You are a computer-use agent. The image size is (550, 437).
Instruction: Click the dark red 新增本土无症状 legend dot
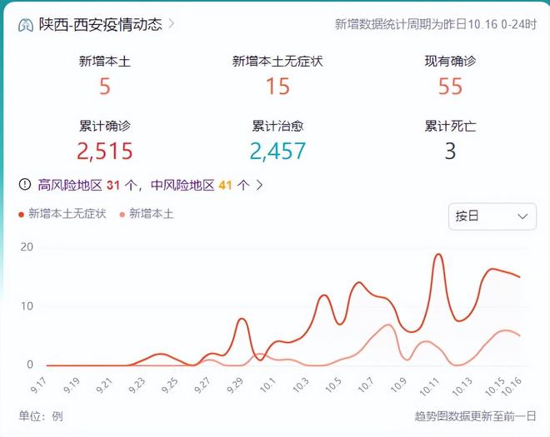[22, 215]
